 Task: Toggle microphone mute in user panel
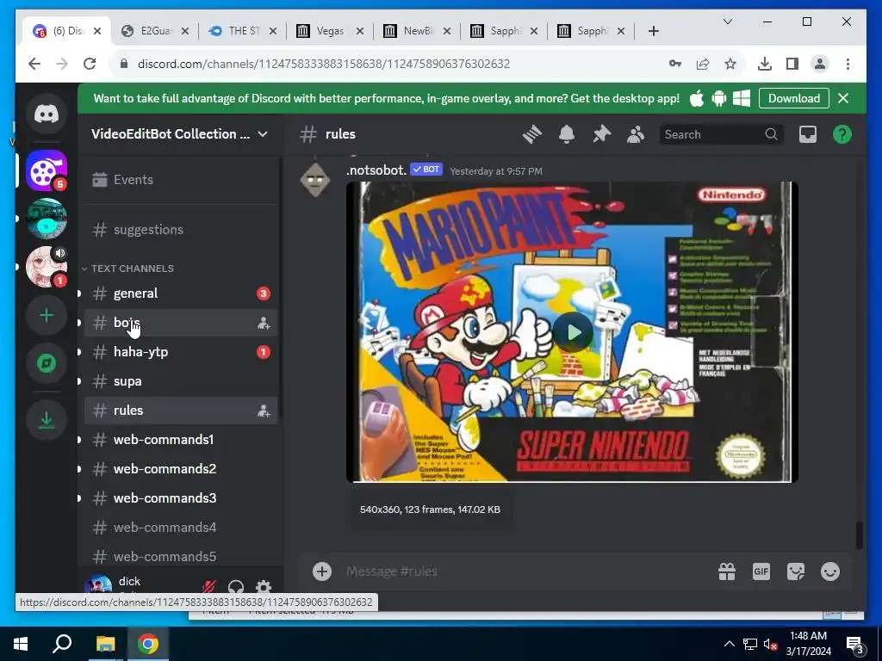pos(209,588)
